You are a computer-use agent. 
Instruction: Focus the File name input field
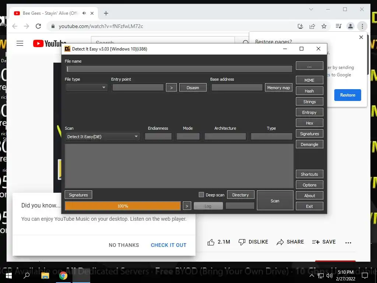pos(179,69)
